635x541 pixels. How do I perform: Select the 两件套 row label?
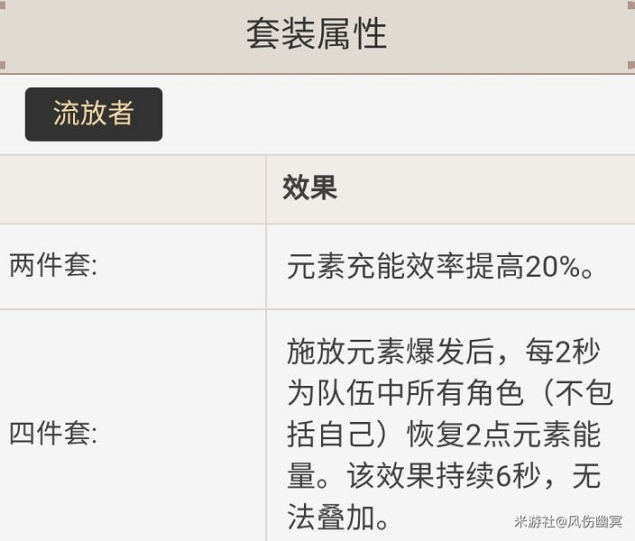53,266
